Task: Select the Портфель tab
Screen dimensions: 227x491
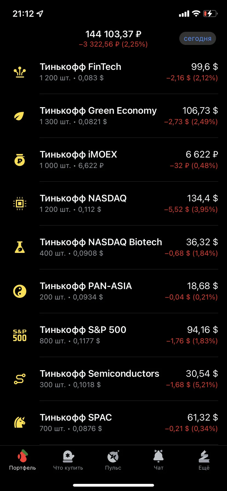Action: [22, 460]
